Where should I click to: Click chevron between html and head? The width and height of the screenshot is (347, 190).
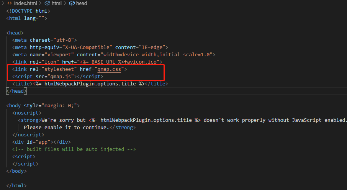pos(65,3)
